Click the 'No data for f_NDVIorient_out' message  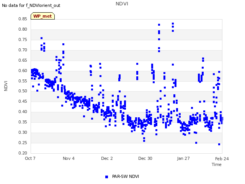point(31,5)
